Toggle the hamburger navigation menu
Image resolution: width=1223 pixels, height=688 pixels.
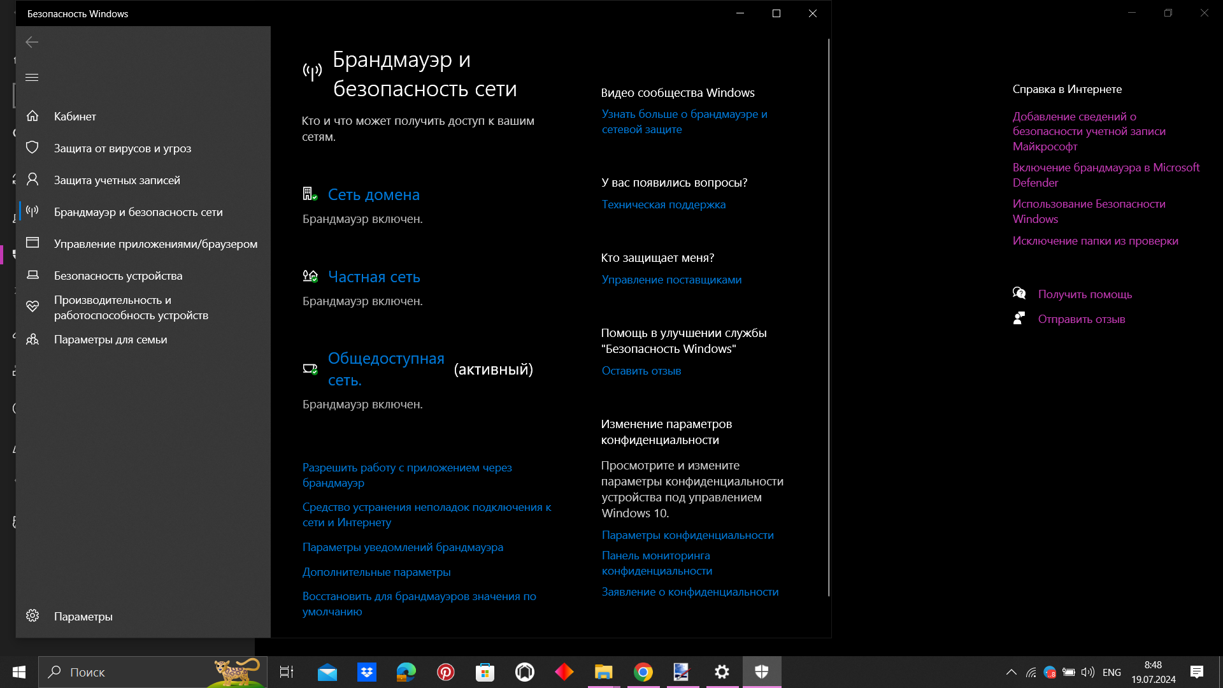point(32,77)
